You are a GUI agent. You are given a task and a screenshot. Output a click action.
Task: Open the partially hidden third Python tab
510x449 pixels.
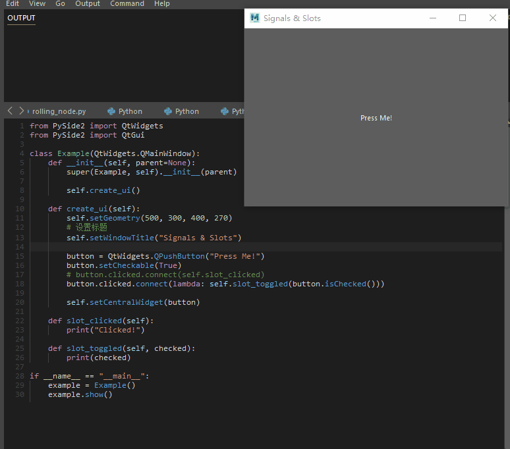233,111
